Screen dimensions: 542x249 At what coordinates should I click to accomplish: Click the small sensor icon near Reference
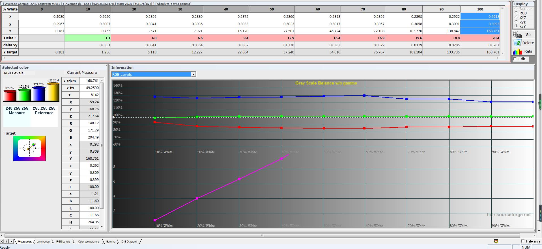pyautogui.click(x=496, y=241)
